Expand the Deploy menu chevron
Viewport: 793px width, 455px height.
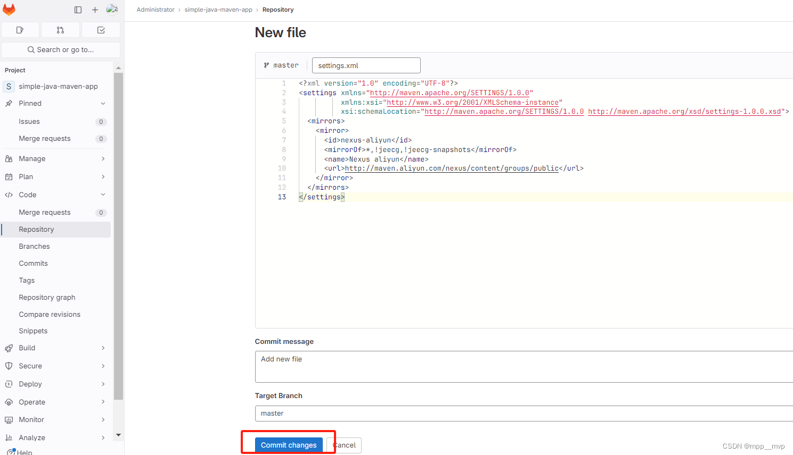click(103, 384)
